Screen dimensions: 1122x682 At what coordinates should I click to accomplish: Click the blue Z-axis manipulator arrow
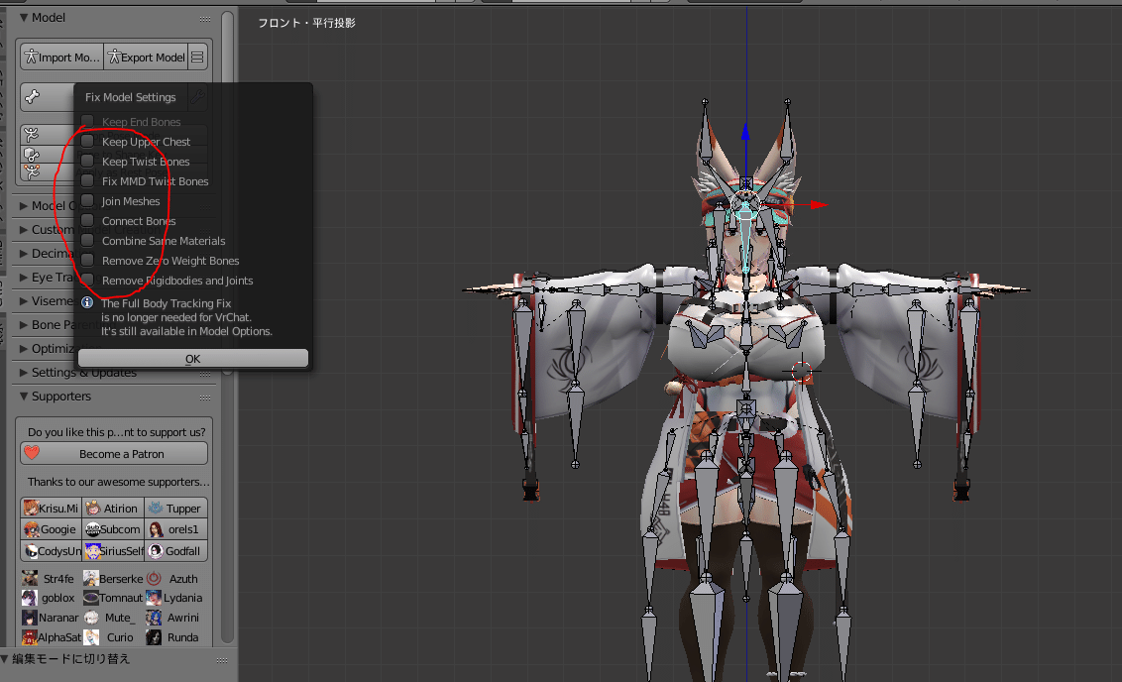click(745, 131)
